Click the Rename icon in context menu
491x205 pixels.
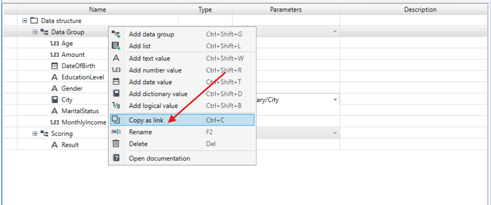(x=116, y=132)
